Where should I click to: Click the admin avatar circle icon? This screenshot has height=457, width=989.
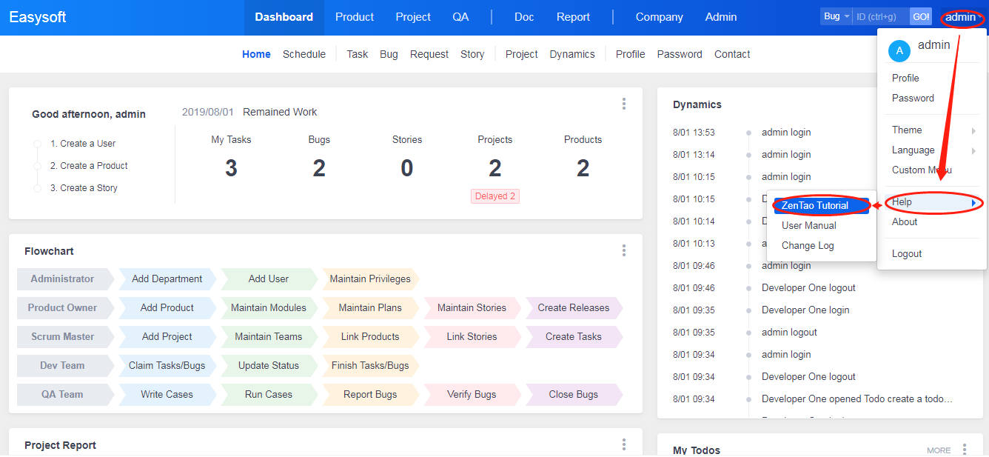[899, 50]
